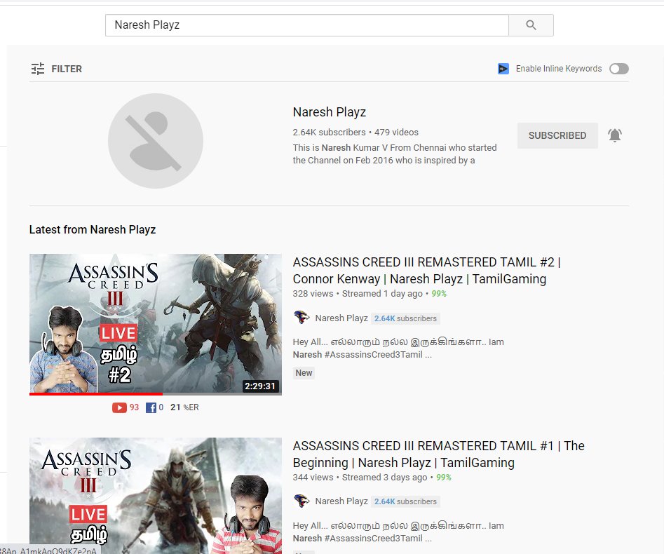664x554 pixels.
Task: Click the blue inline keywords extension icon
Action: (x=503, y=69)
